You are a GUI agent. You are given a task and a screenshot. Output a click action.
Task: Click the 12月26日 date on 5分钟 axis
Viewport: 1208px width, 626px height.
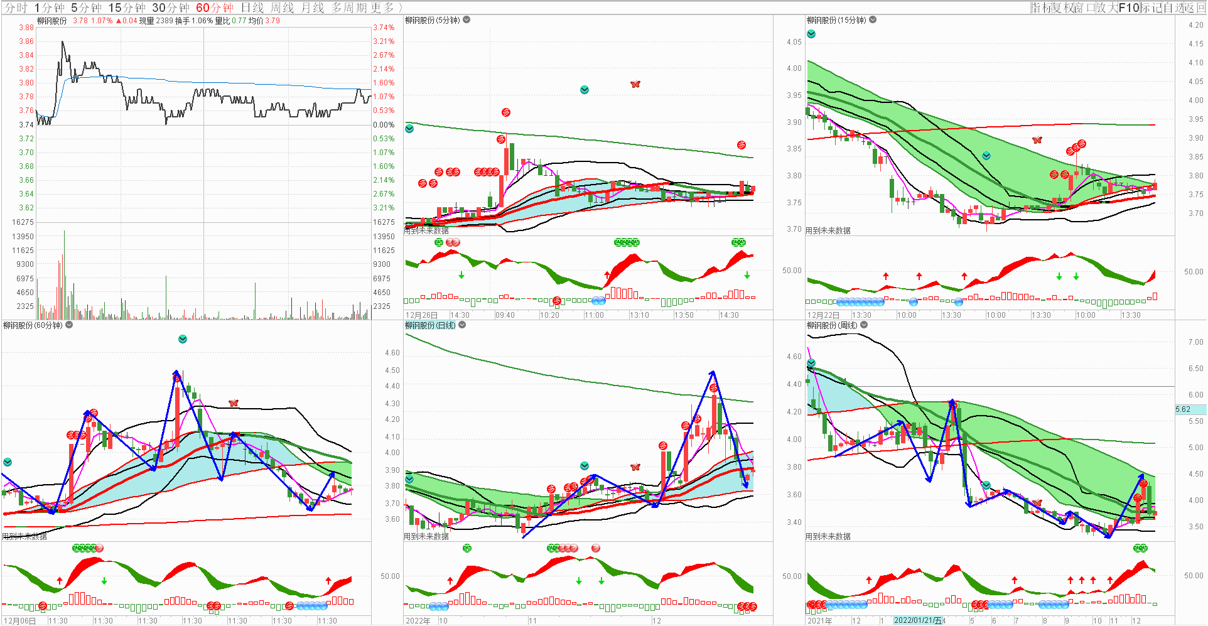pos(422,315)
